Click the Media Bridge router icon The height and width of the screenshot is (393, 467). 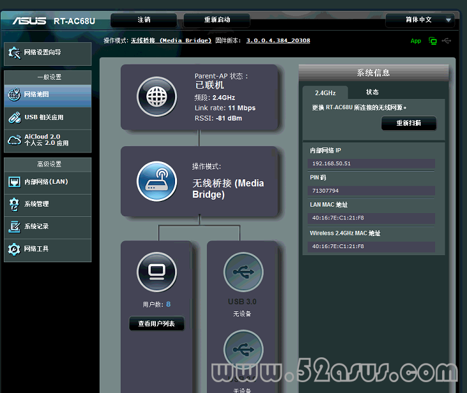coord(157,181)
